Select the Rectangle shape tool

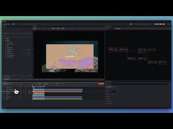coord(23,24)
